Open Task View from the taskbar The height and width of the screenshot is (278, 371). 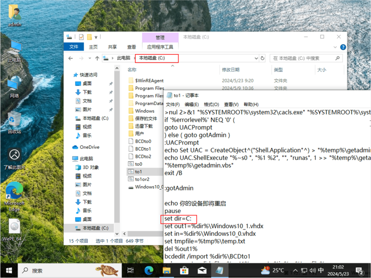pos(130,270)
